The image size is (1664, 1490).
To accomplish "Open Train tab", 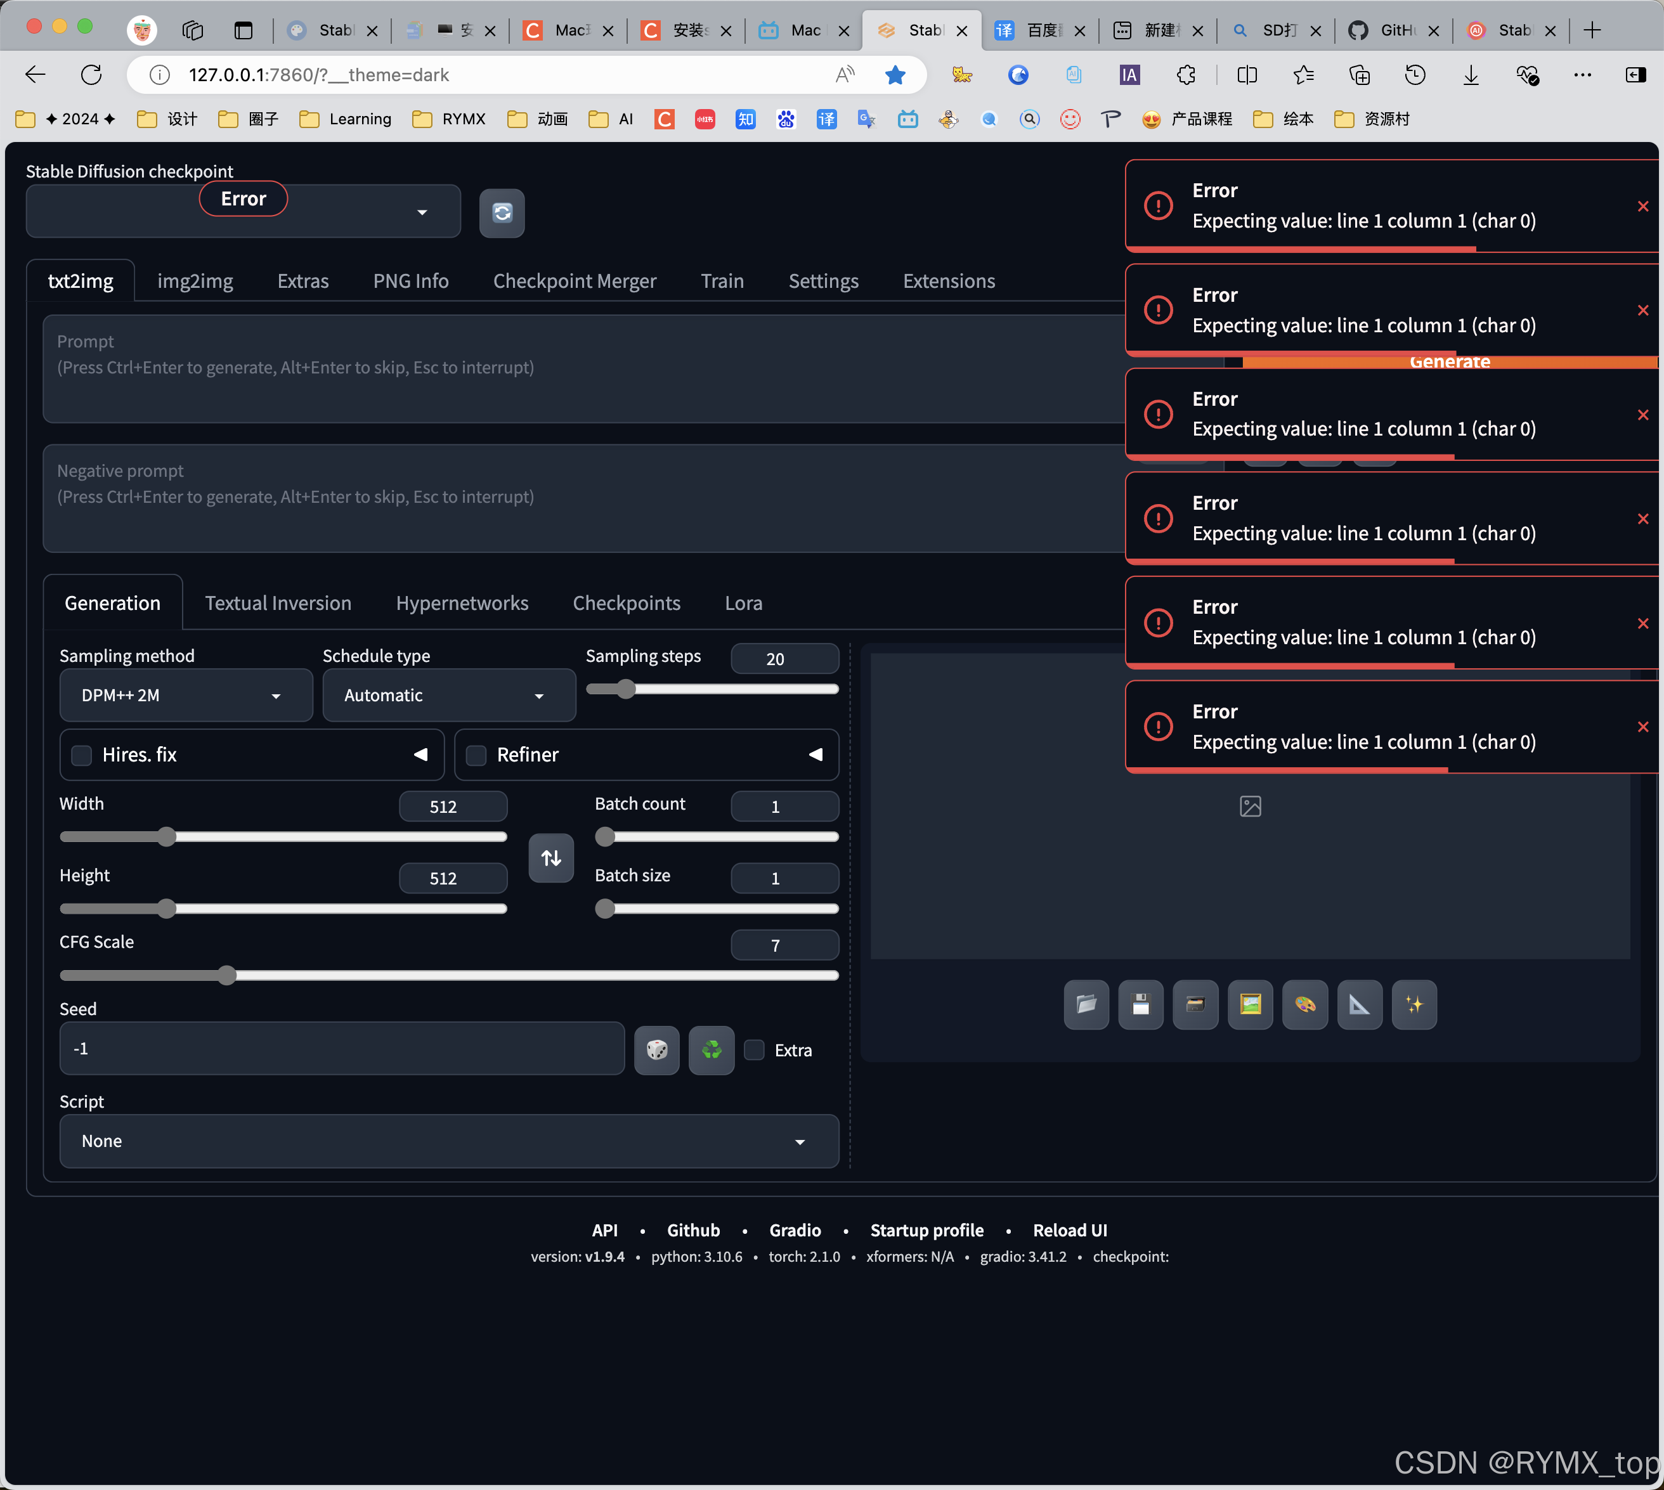I will click(x=722, y=281).
